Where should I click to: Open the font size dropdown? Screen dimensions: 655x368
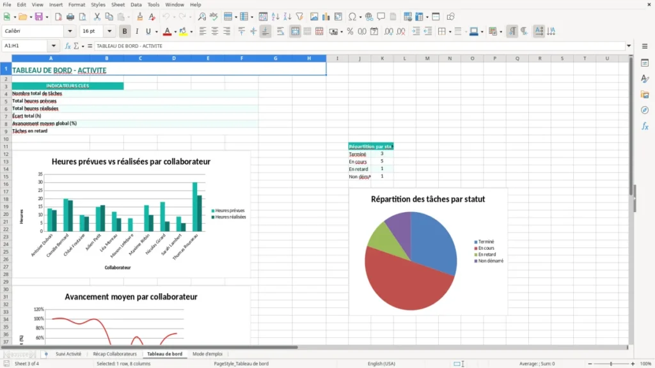pyautogui.click(x=109, y=31)
